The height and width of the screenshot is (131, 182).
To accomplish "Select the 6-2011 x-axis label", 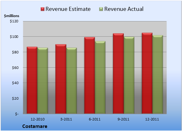I will pyautogui.click(x=95, y=119).
